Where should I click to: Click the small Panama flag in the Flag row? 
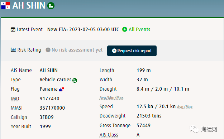tap(62, 90)
